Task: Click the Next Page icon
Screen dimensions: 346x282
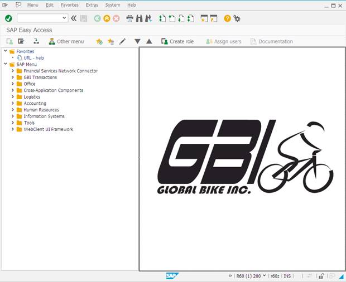Action: [181, 18]
